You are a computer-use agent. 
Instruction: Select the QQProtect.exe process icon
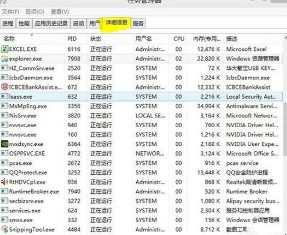[5, 172]
